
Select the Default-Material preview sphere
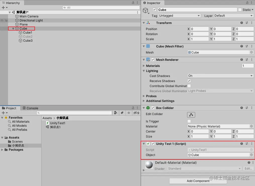149,165
